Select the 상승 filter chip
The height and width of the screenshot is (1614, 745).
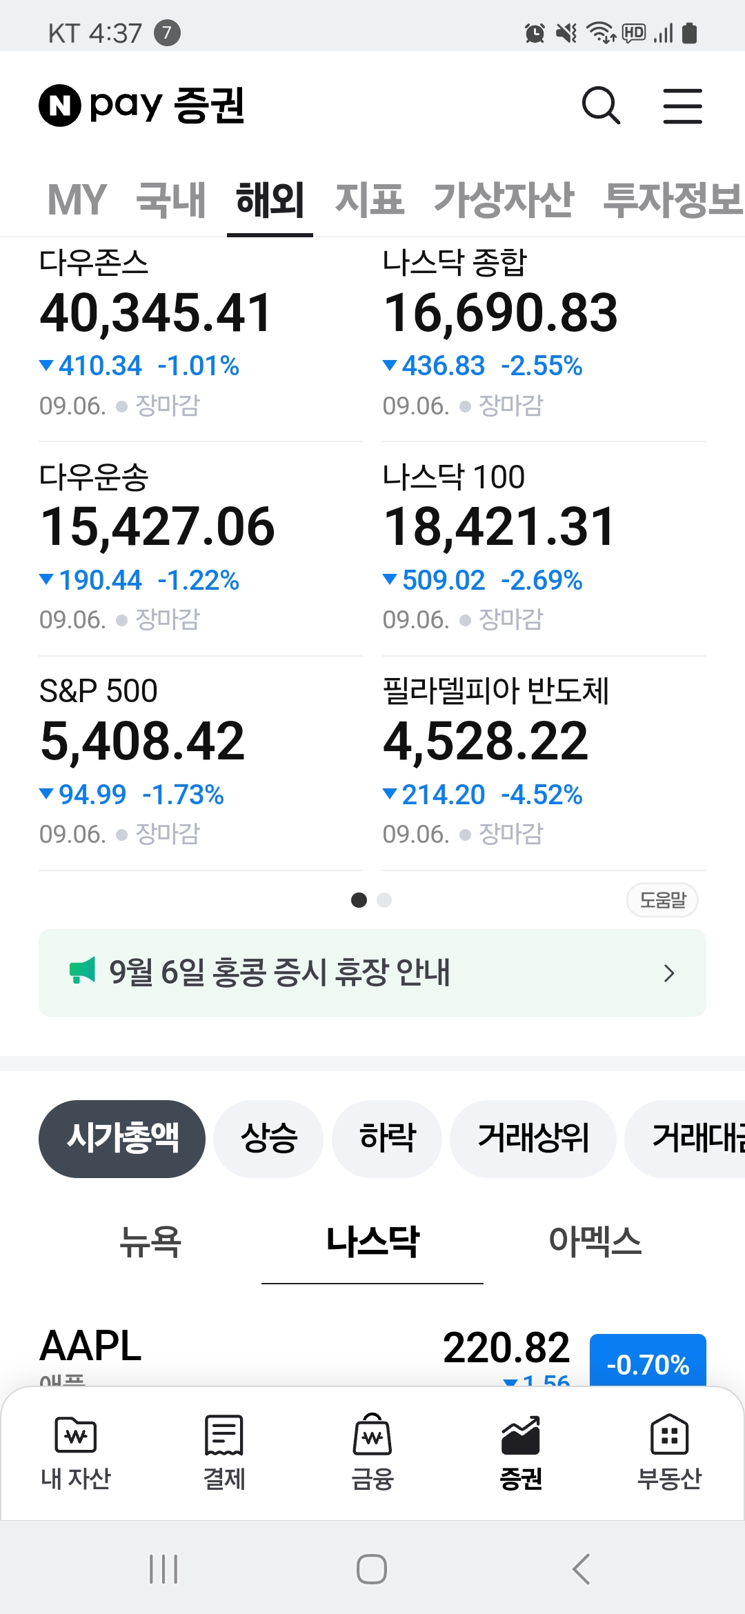click(x=268, y=1139)
